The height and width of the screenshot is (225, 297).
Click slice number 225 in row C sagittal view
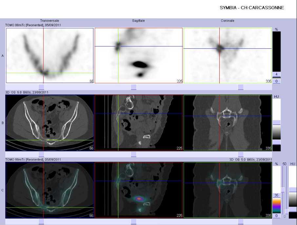179,216
